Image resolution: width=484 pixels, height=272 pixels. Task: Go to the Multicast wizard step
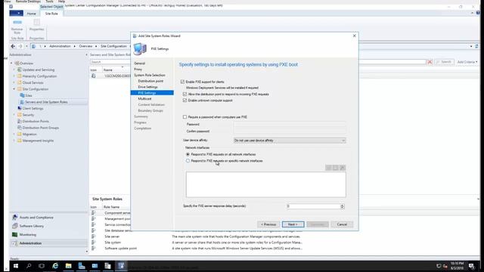pyautogui.click(x=144, y=99)
